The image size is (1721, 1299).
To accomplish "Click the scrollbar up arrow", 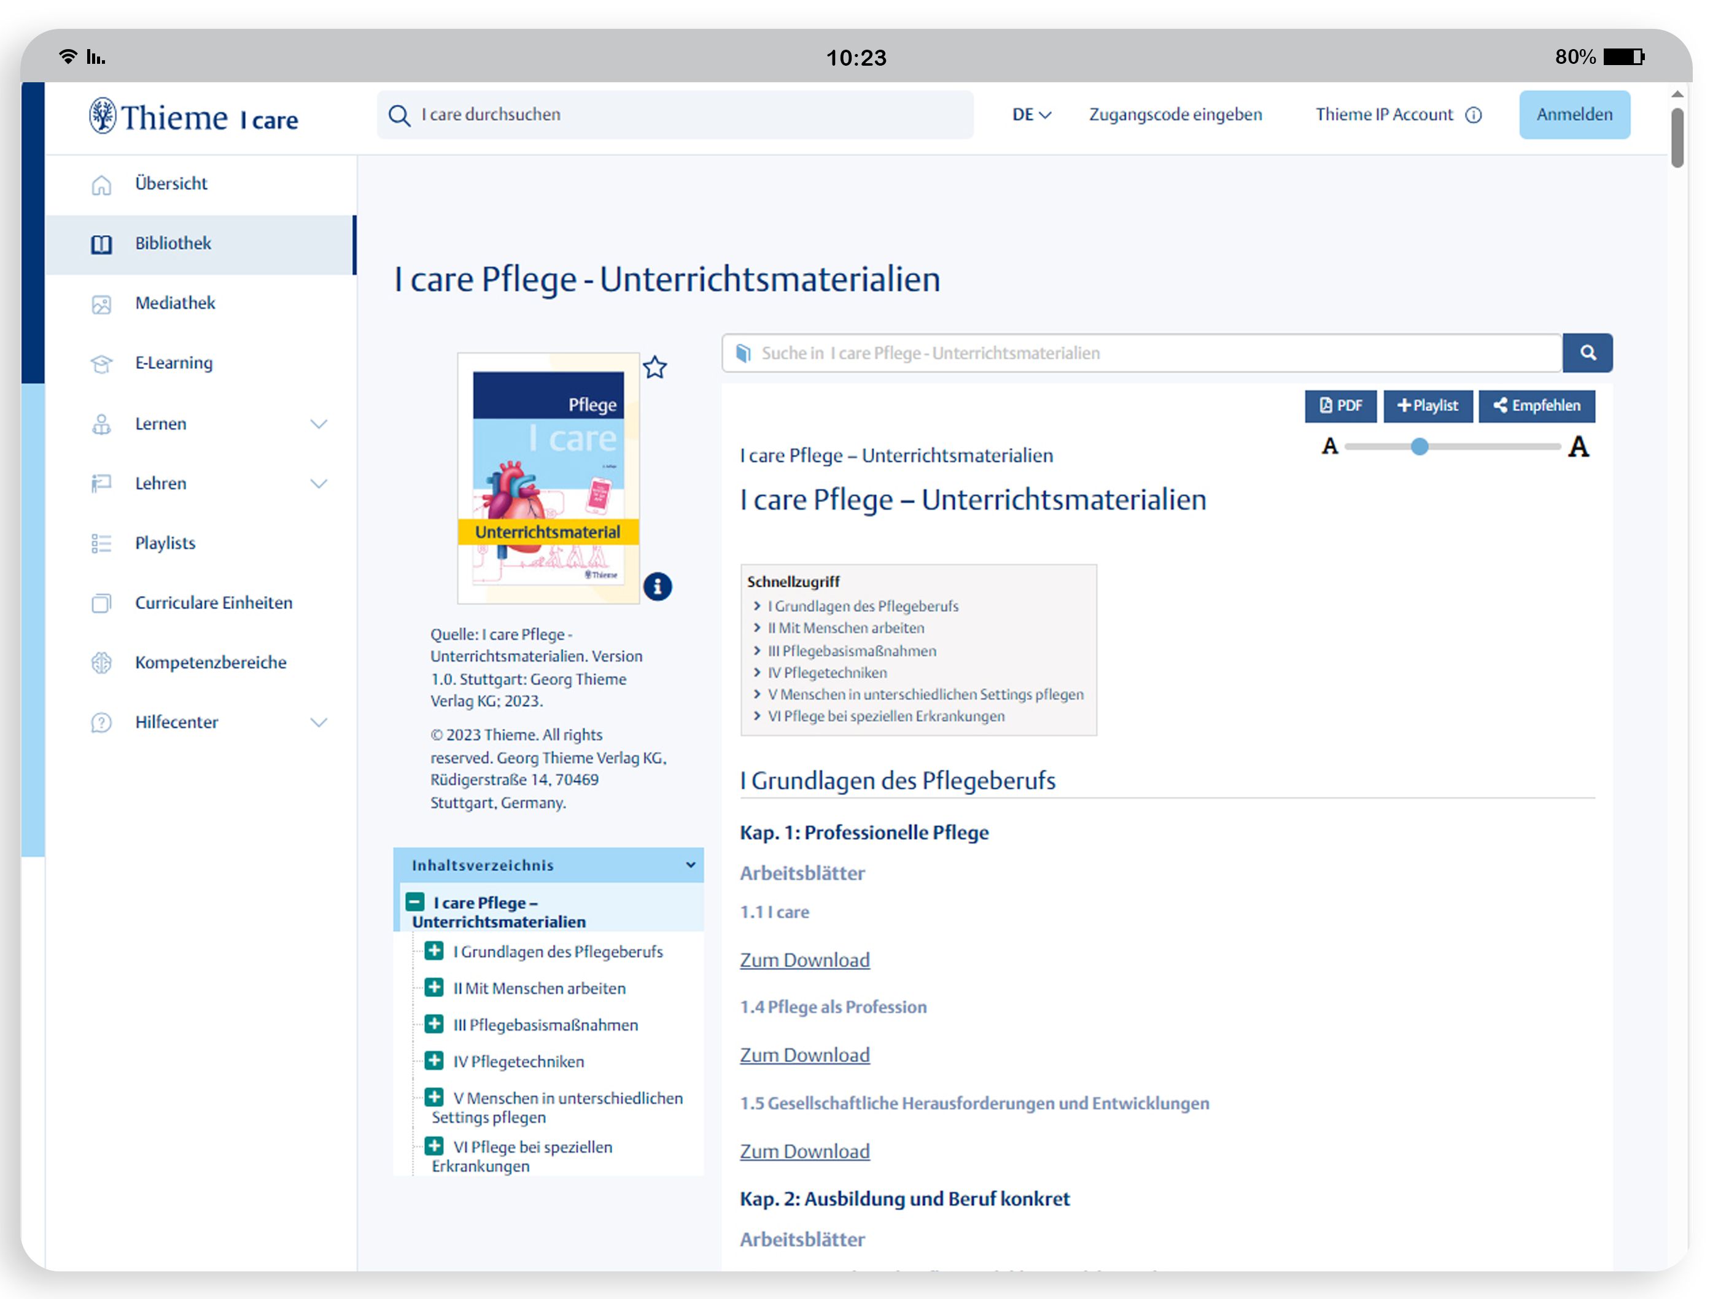I will [1677, 94].
